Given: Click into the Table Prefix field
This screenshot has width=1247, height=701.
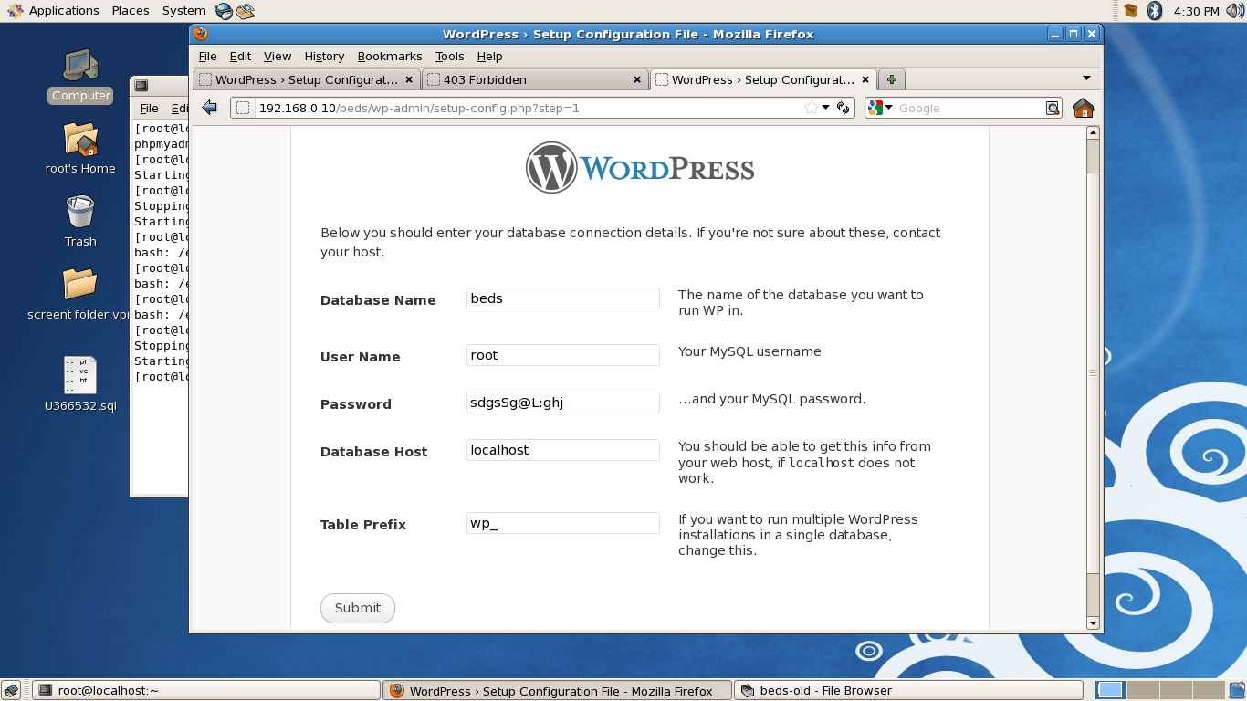Looking at the screenshot, I should click(562, 523).
